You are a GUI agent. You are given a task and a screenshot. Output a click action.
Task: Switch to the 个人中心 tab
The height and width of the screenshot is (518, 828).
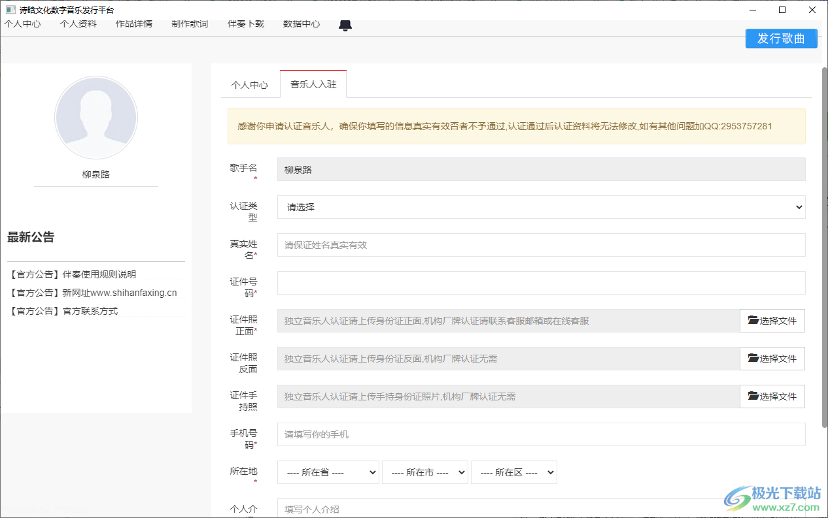250,84
